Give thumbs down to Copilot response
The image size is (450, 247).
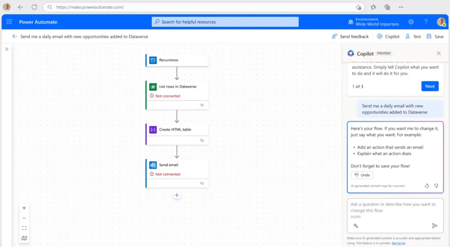pos(436,186)
